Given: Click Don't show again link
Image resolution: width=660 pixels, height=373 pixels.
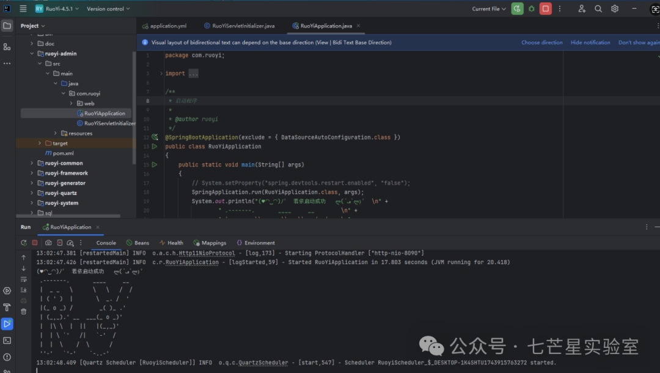Looking at the screenshot, I should click(x=639, y=43).
